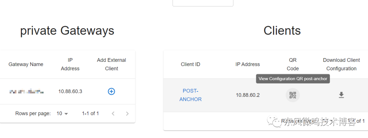This screenshot has width=368, height=138.
Task: Focus the input box at top
Action: [203, 3]
